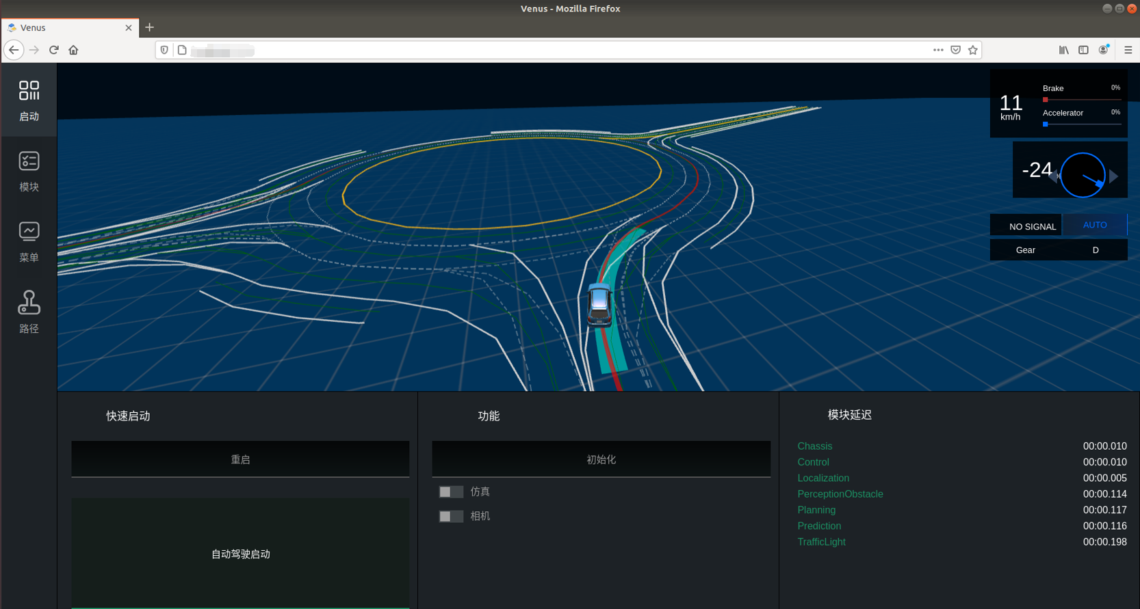Click the Accelerator percentage slider bar
The width and height of the screenshot is (1140, 609).
point(1082,124)
